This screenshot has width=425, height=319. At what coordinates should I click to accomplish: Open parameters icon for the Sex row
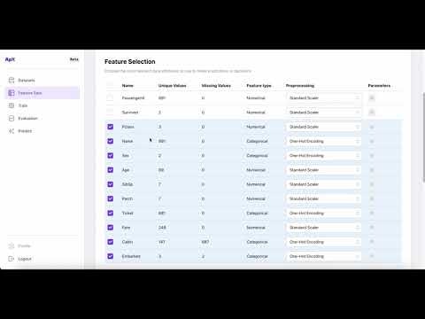point(372,156)
